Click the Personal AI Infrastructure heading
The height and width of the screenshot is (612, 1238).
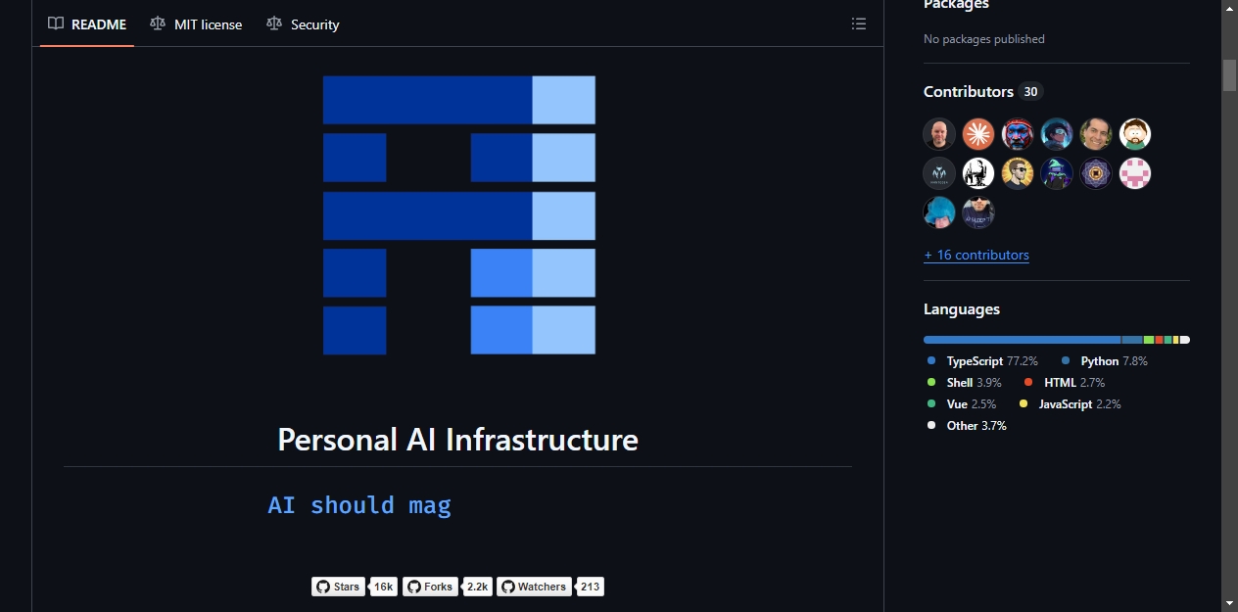[x=457, y=439]
